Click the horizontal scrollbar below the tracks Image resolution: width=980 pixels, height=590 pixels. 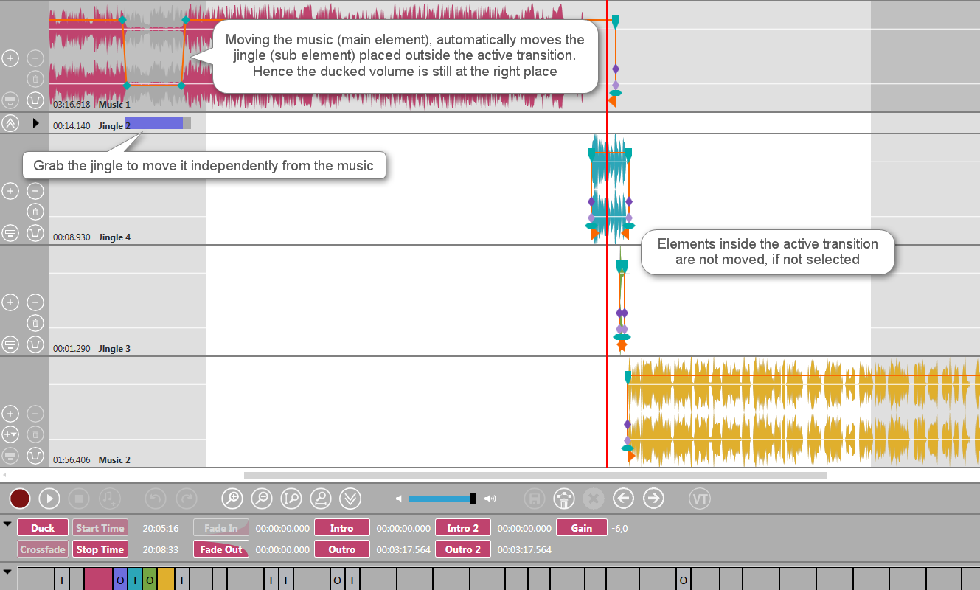[x=535, y=476]
